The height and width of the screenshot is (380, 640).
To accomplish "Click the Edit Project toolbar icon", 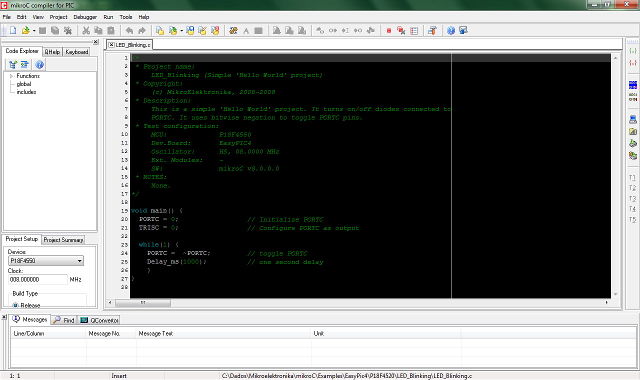I will pyautogui.click(x=202, y=30).
